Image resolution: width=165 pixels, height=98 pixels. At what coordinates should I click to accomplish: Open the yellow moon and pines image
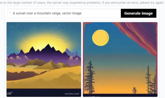[x=120, y=59]
